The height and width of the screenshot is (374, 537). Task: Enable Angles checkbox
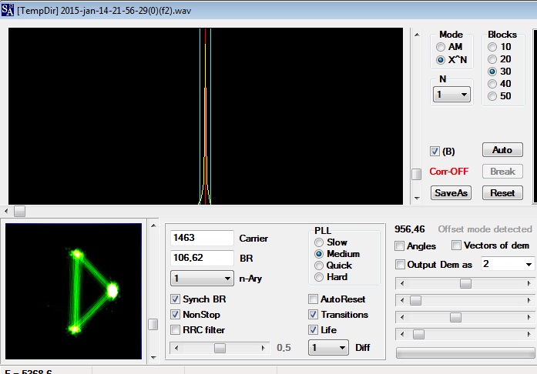399,246
